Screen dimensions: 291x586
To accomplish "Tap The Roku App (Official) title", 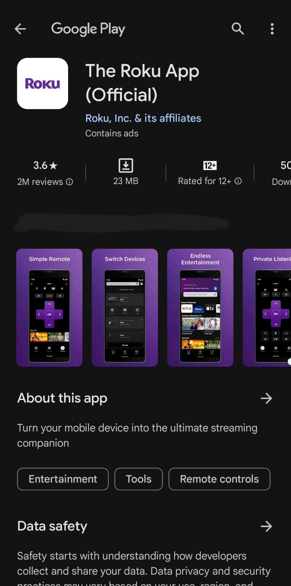I will (x=142, y=83).
